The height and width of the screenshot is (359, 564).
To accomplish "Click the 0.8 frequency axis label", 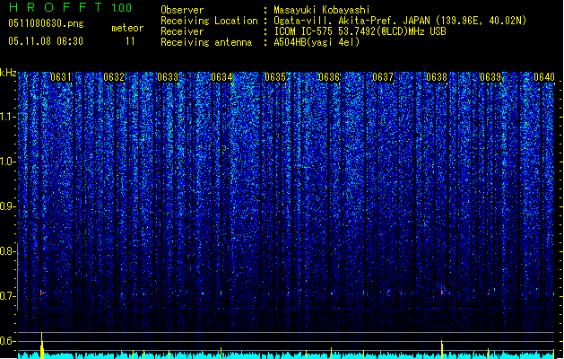I will pos(6,251).
